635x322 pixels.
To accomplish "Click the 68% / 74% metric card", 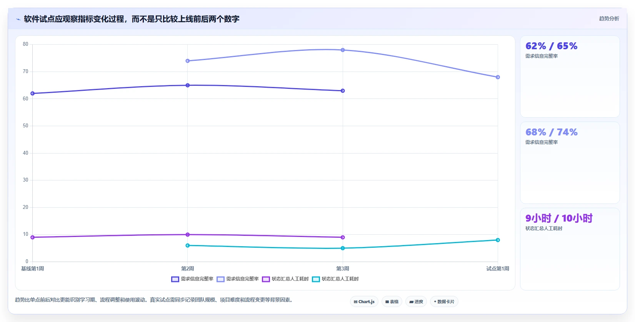I will (x=570, y=163).
